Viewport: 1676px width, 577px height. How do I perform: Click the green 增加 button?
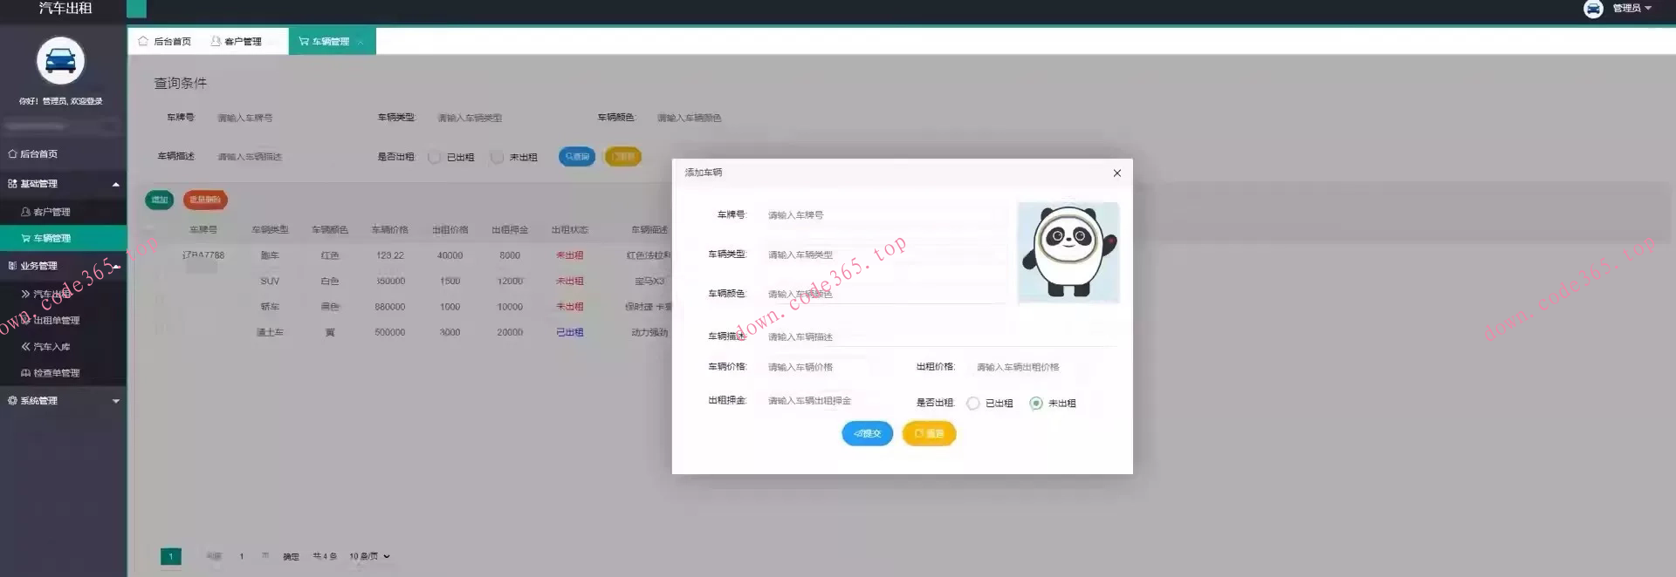[160, 200]
